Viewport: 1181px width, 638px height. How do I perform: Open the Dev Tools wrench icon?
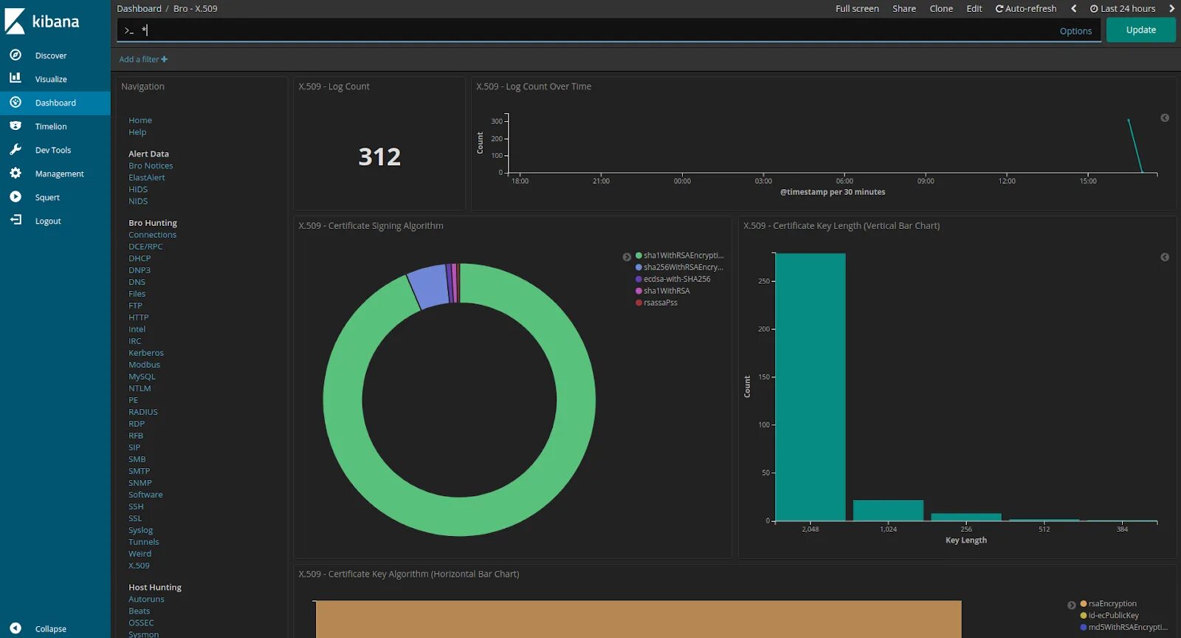tap(16, 149)
